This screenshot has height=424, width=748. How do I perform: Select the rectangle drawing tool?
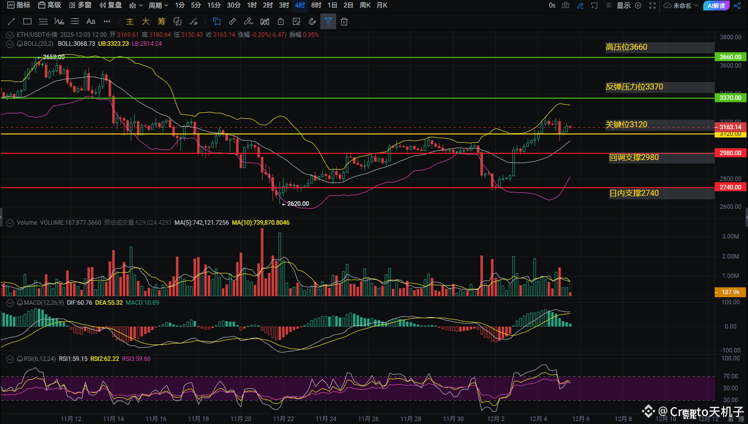coord(27,21)
